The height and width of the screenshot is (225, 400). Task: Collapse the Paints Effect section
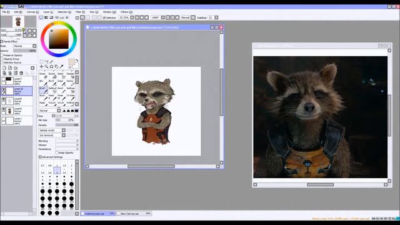click(x=1, y=41)
